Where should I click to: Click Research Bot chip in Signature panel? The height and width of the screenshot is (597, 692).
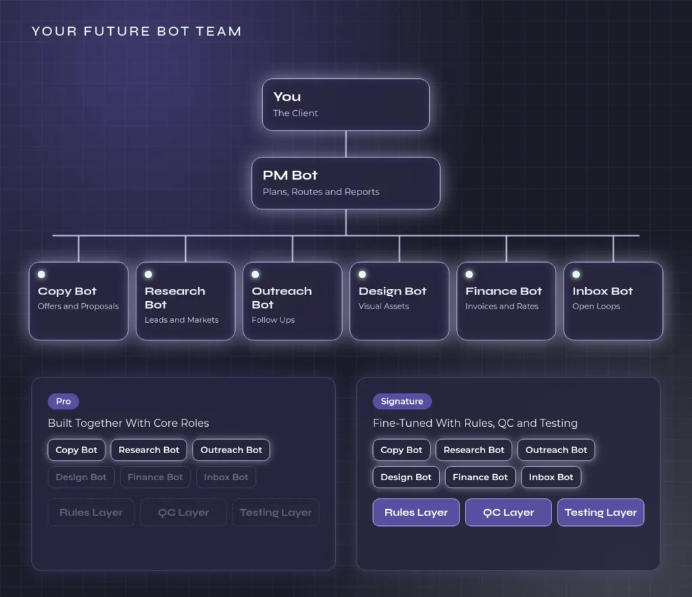click(474, 450)
